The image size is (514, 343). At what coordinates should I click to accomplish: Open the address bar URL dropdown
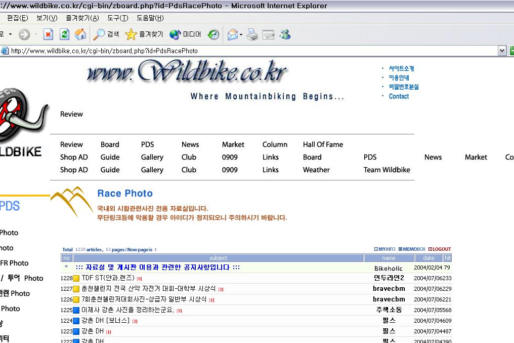pyautogui.click(x=502, y=51)
